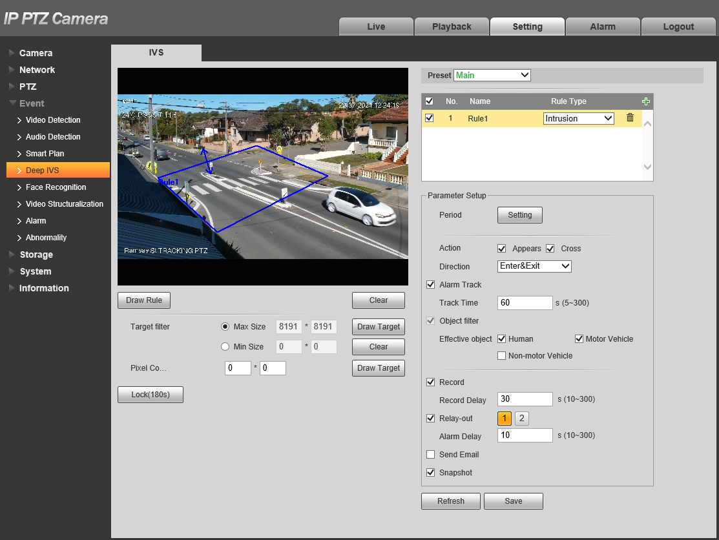This screenshot has height=540, width=719.
Task: Save the intrusion rule settings
Action: click(x=513, y=501)
